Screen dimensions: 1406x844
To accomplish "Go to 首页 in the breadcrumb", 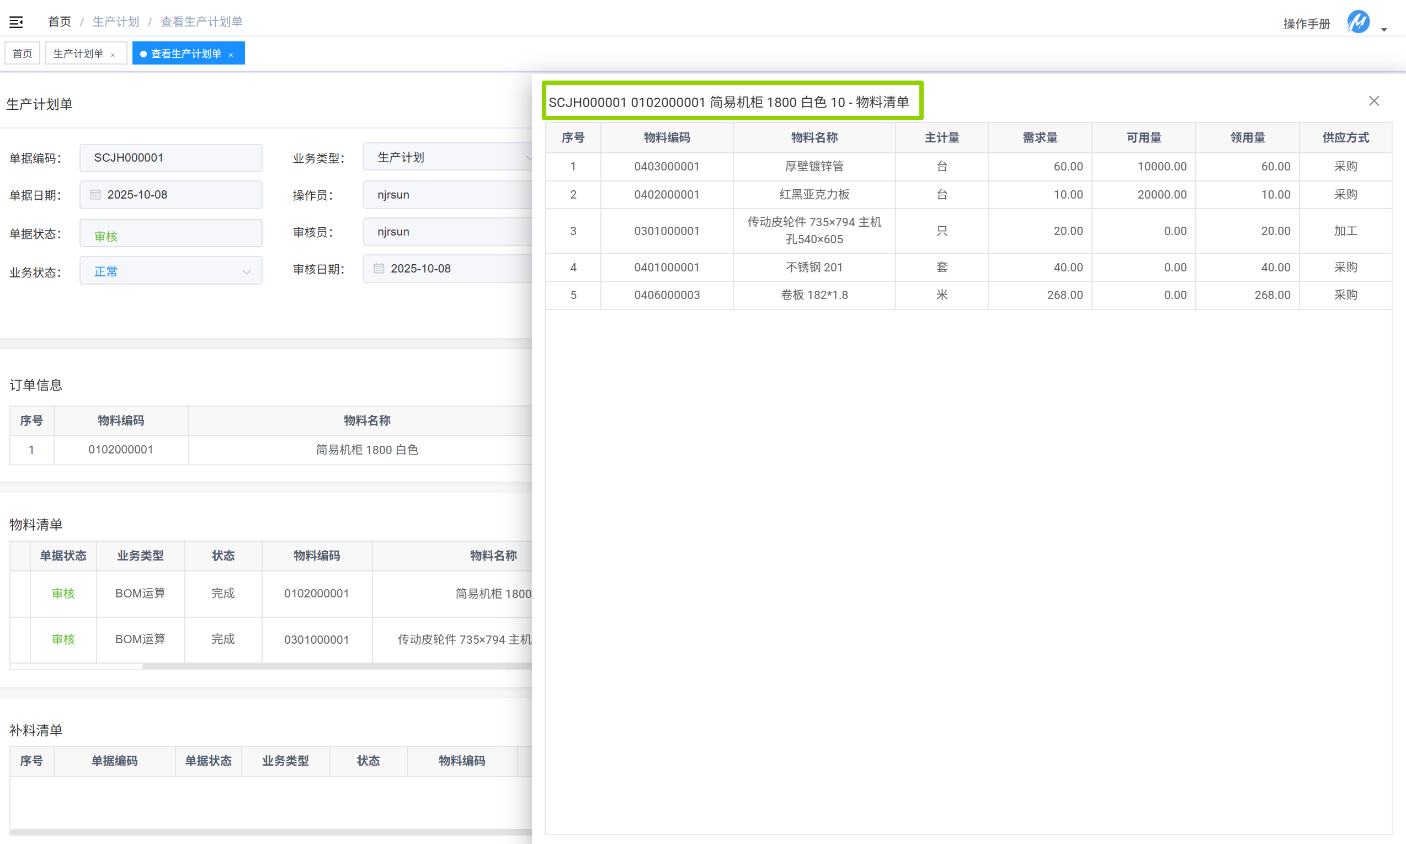I will [59, 22].
